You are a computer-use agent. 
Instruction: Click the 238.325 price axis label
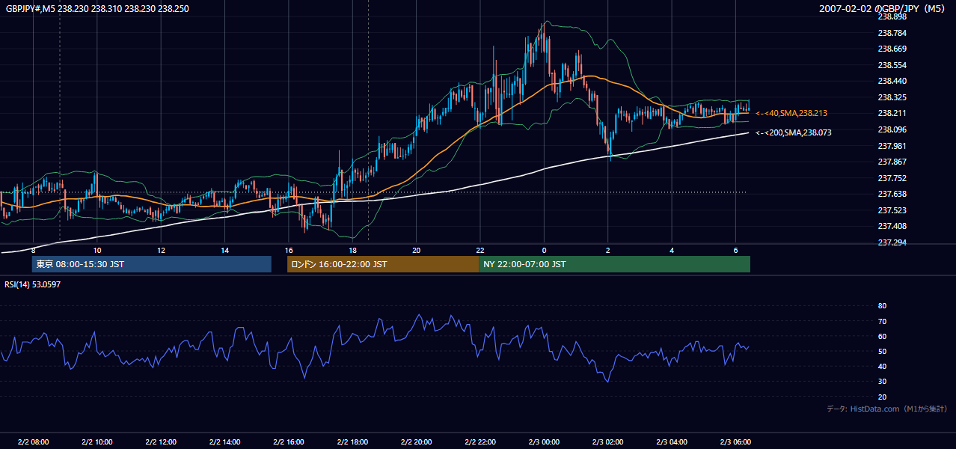click(892, 97)
